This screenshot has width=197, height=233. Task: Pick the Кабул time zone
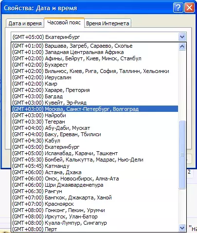click(x=95, y=141)
